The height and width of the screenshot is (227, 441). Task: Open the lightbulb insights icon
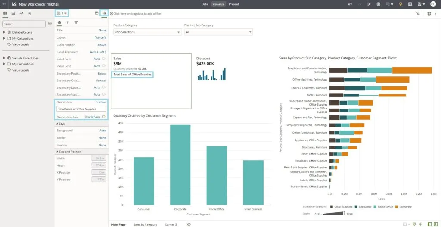pyautogui.click(x=400, y=4)
